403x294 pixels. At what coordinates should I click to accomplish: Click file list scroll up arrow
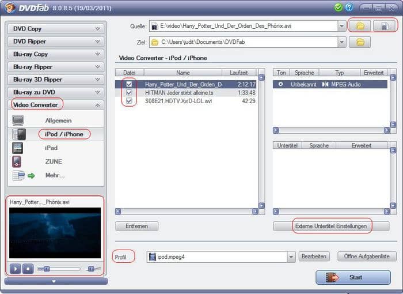click(261, 77)
